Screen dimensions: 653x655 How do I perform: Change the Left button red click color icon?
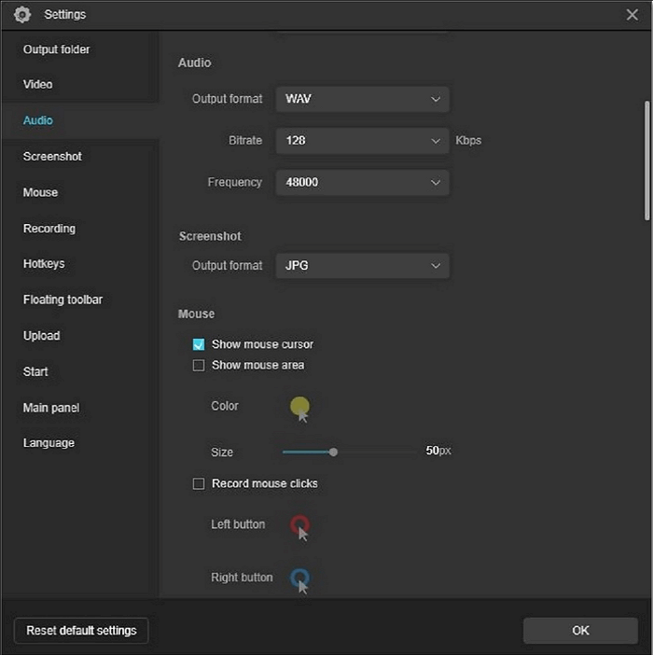tap(299, 527)
